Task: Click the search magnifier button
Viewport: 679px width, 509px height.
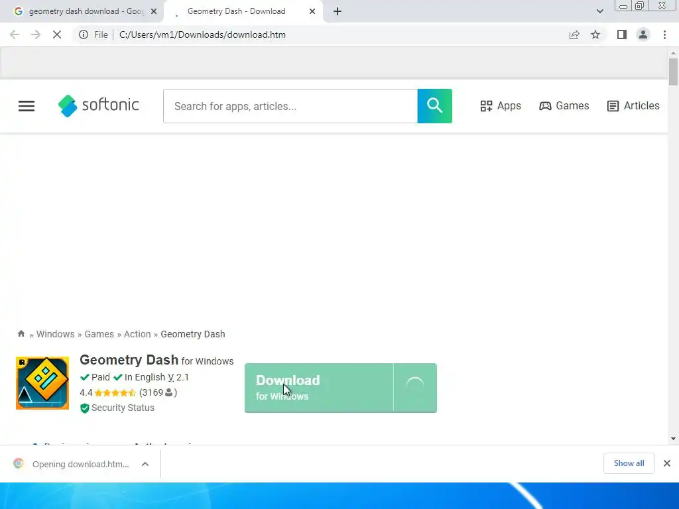Action: (434, 106)
